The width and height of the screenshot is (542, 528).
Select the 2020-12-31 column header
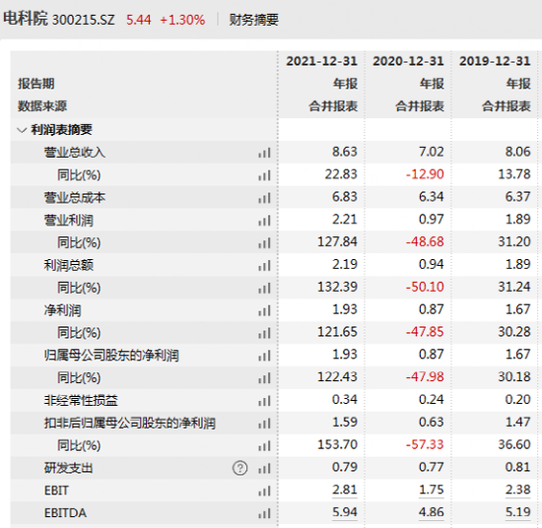coord(408,61)
